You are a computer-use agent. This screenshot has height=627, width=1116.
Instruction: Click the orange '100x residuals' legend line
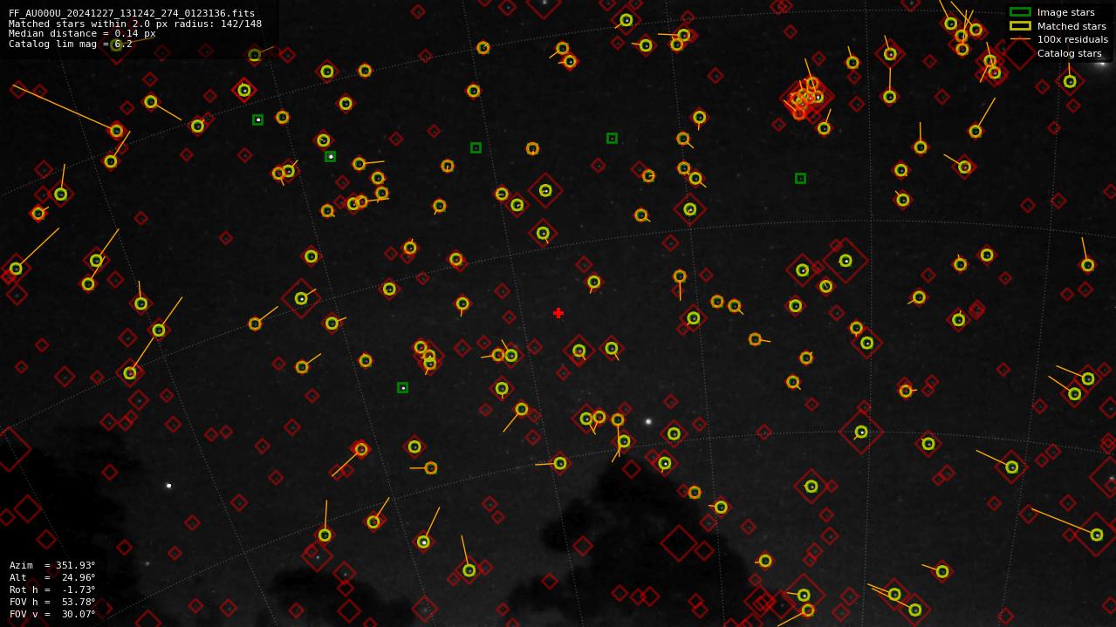[x=1020, y=39]
